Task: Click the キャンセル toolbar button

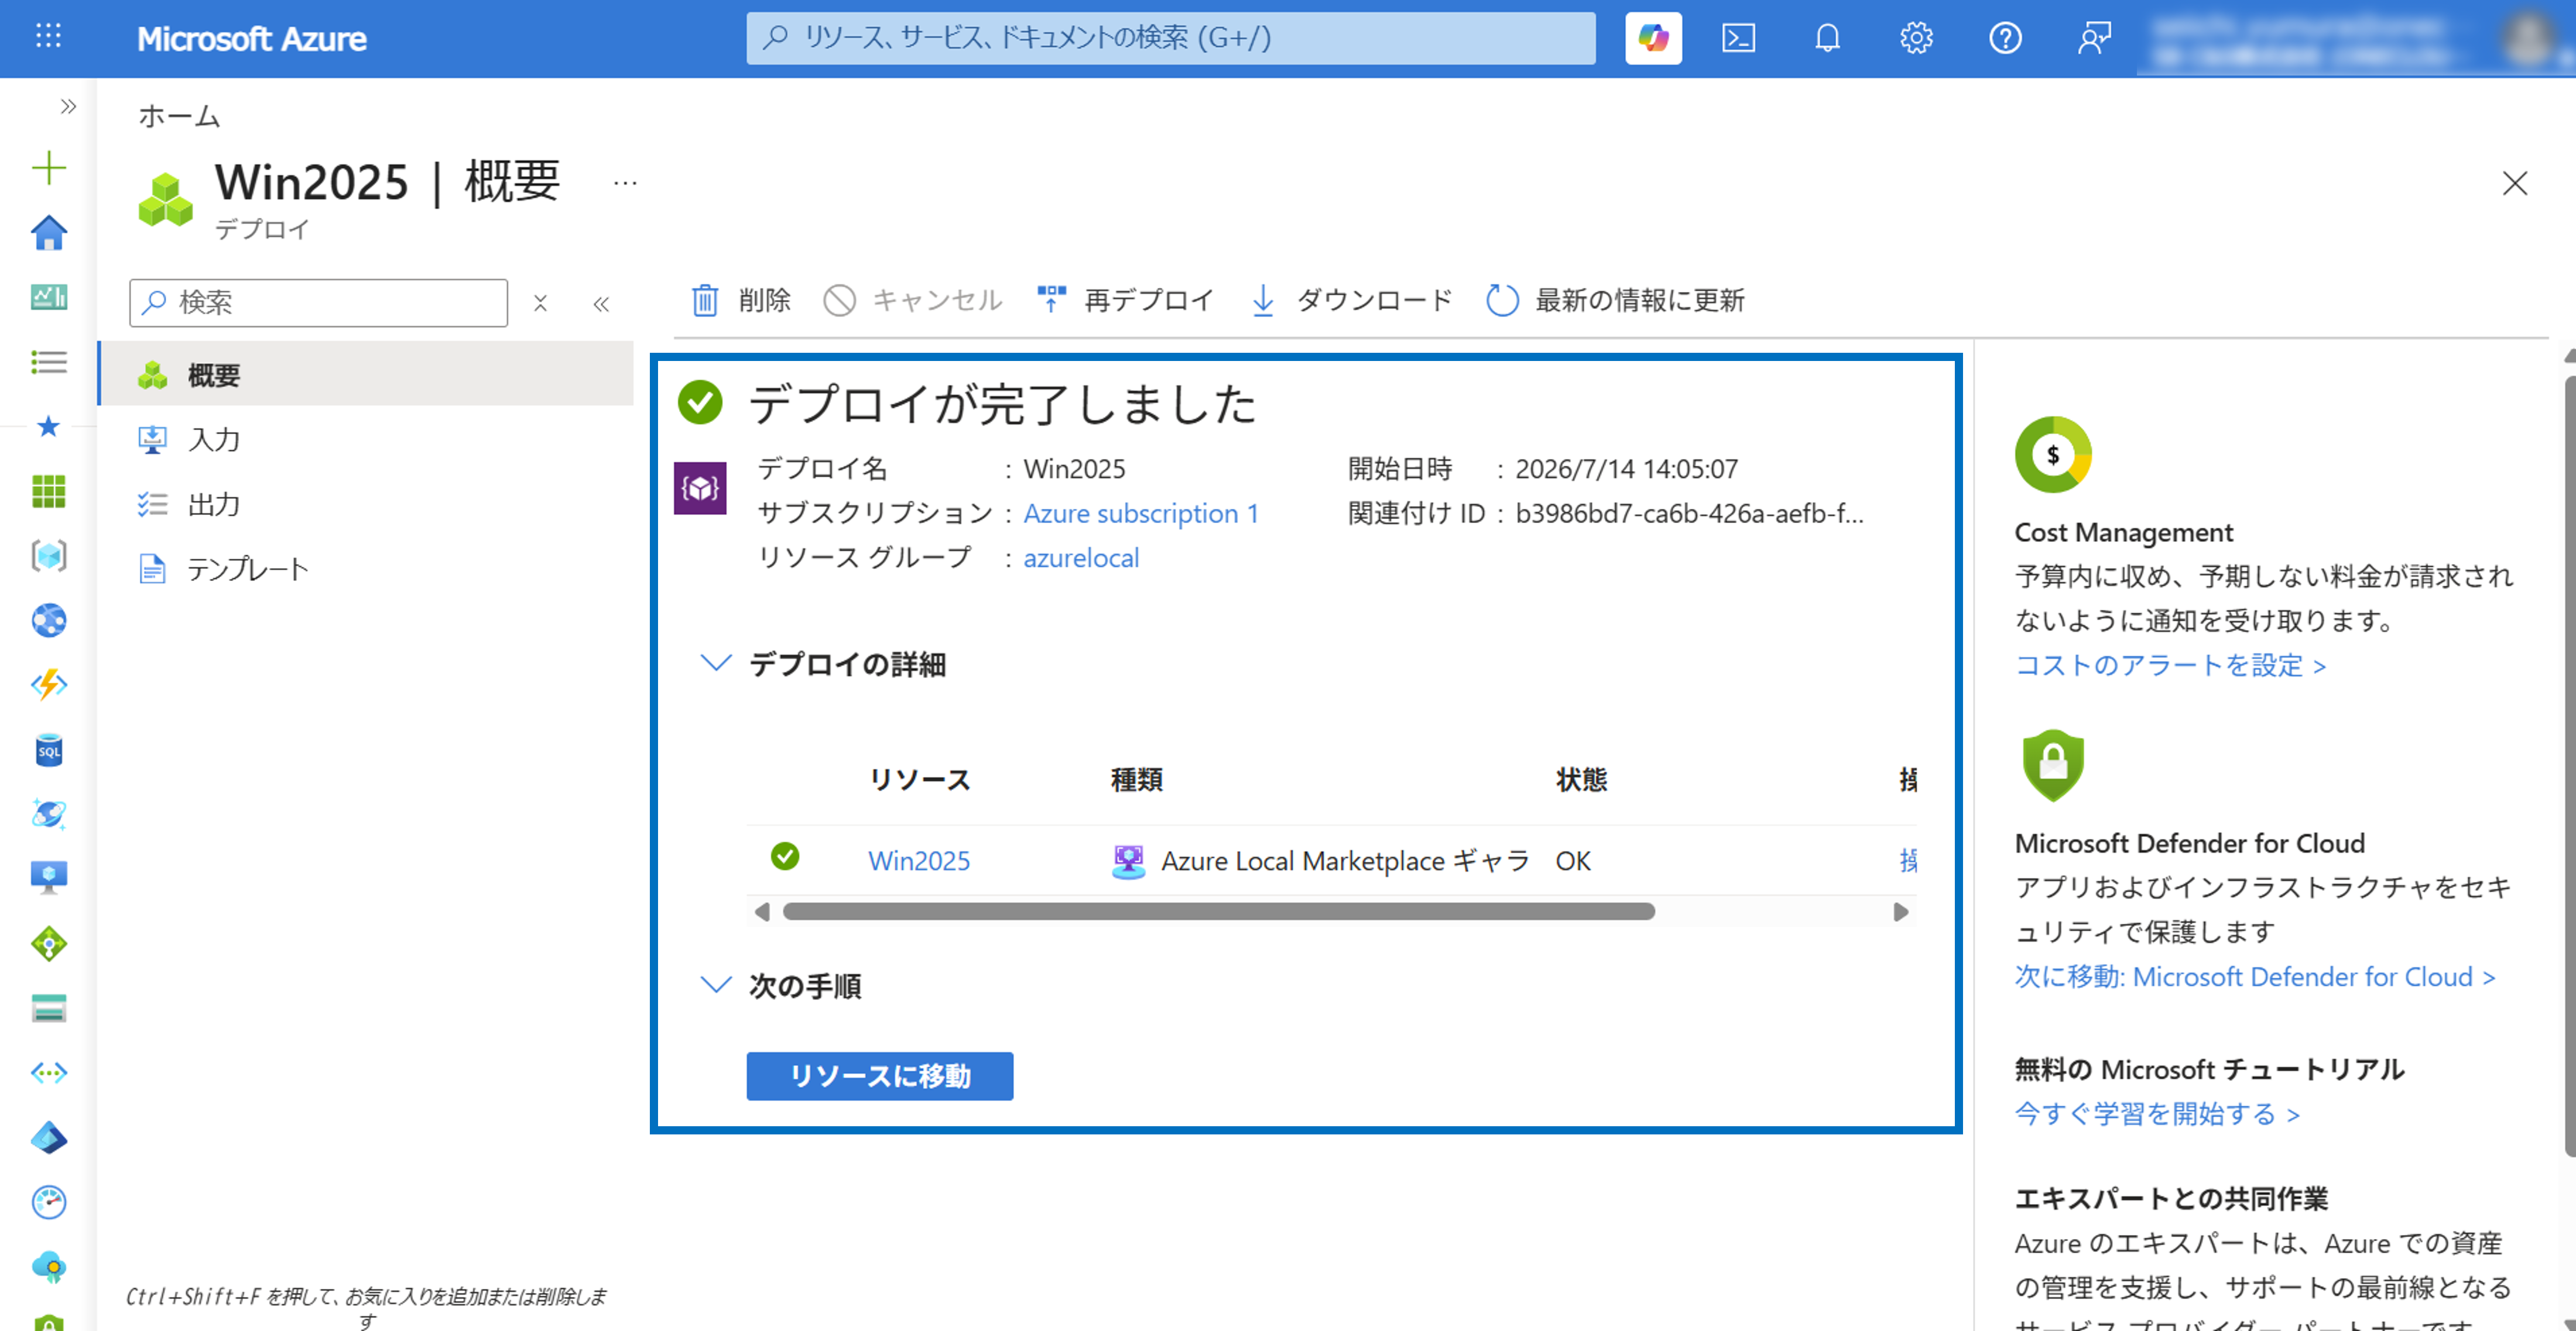Action: coord(912,300)
